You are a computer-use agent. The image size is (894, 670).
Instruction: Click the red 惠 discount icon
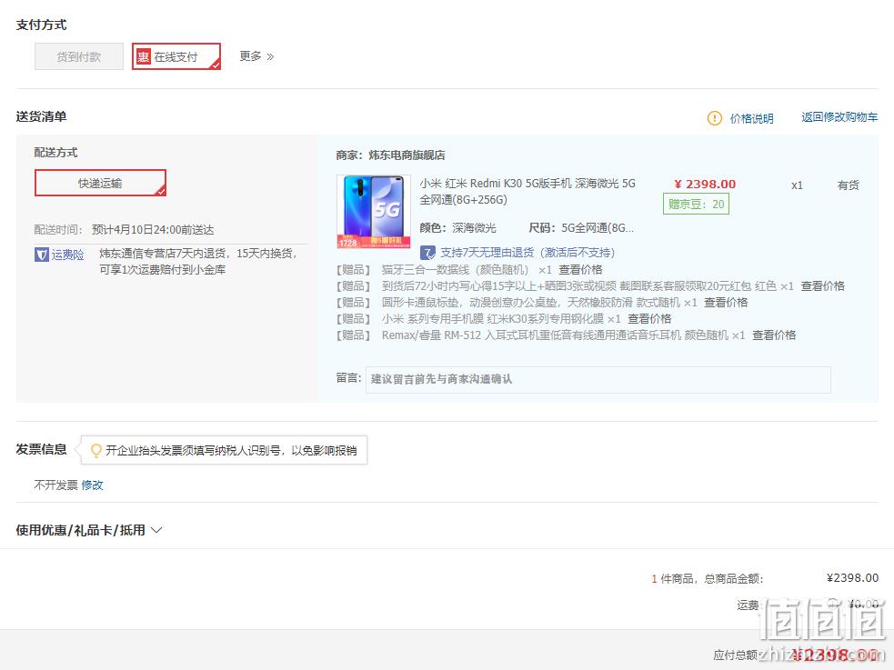point(143,57)
